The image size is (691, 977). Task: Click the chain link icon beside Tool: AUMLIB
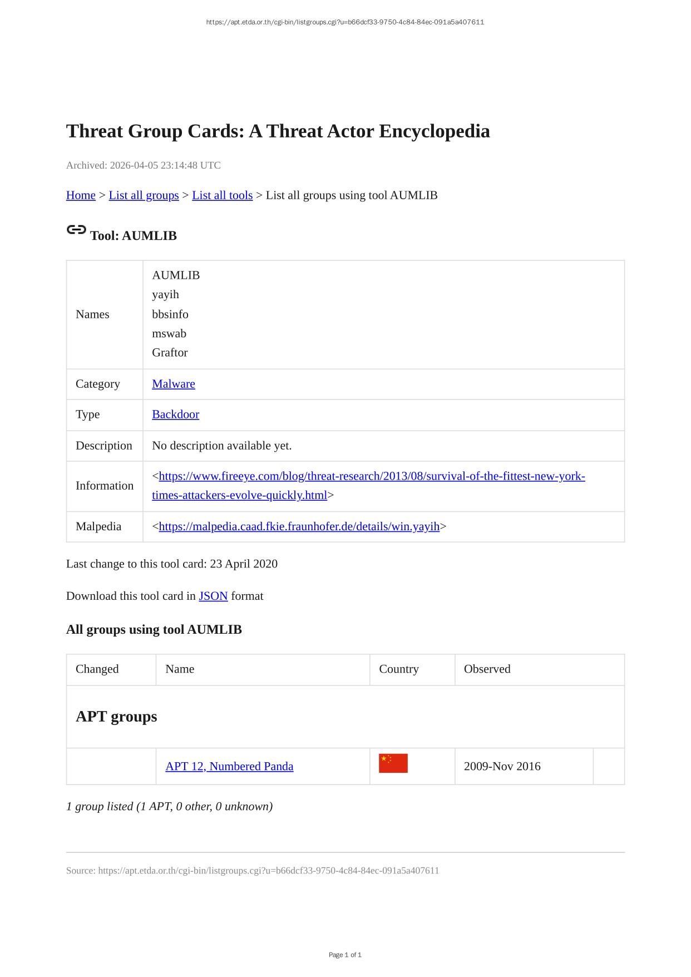point(76,230)
